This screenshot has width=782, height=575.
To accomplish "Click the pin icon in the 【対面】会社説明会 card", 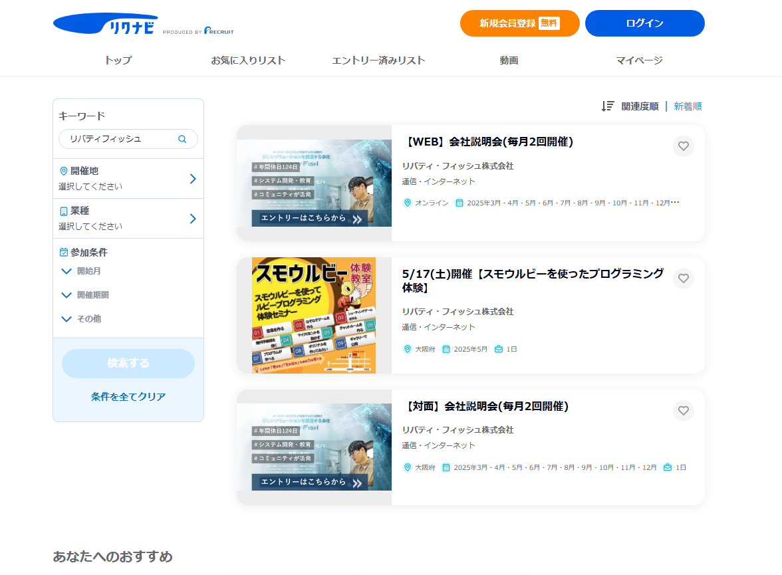I will (408, 467).
